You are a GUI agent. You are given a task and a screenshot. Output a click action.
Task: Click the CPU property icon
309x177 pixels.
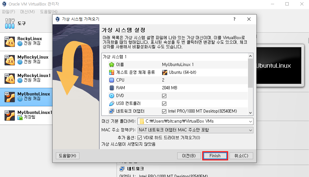tap(111, 80)
